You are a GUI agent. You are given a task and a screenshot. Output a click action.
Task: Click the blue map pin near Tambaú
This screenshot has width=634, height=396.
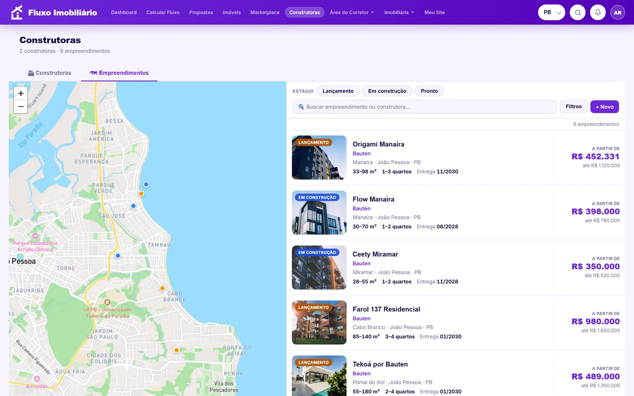click(x=118, y=256)
